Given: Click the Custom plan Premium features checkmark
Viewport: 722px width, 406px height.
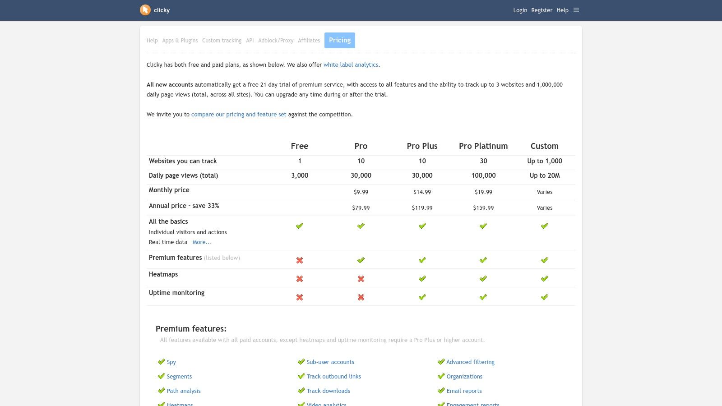Looking at the screenshot, I should coord(545,260).
